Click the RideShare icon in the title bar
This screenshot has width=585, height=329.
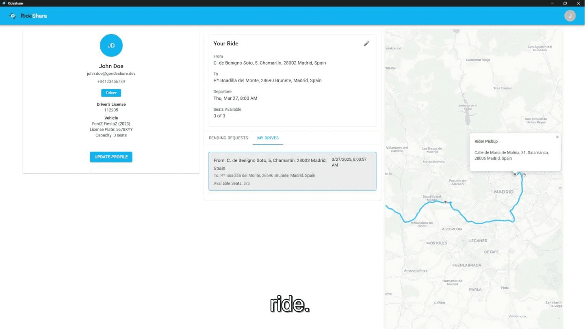(3, 3)
